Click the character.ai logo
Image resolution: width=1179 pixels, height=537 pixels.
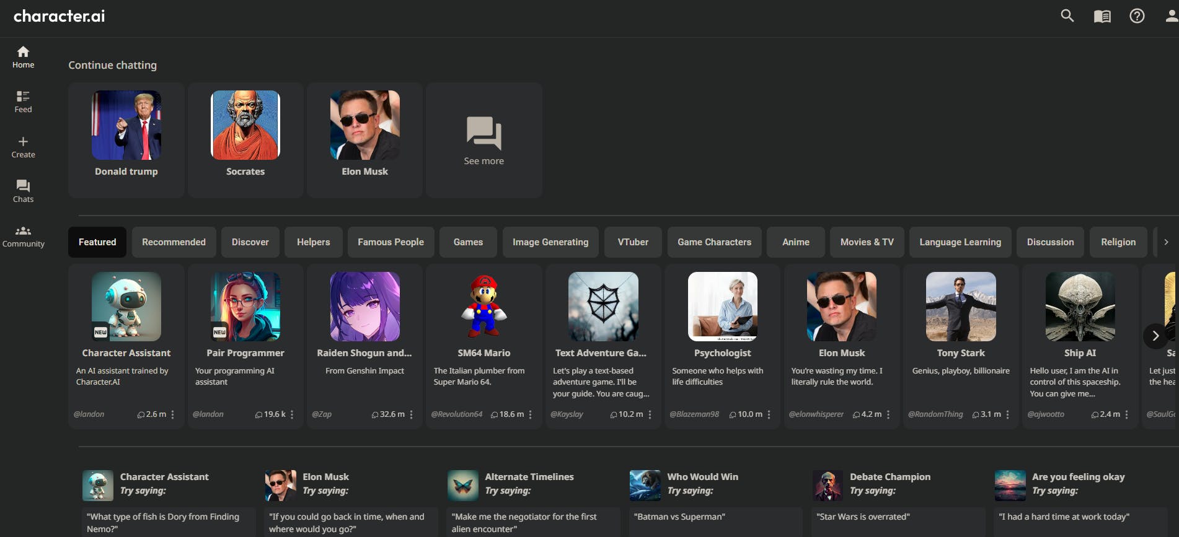point(60,16)
